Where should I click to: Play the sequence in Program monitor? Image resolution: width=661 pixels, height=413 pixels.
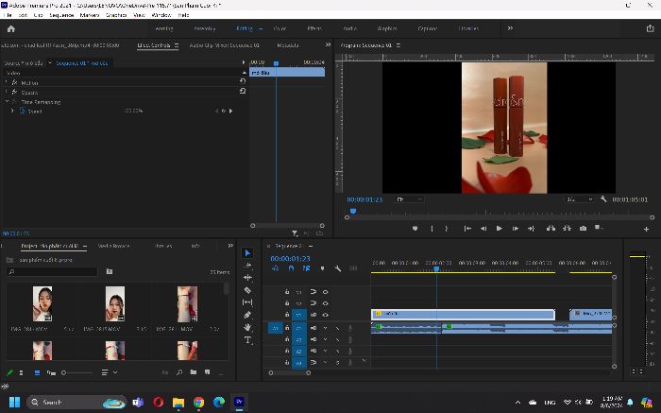(500, 228)
